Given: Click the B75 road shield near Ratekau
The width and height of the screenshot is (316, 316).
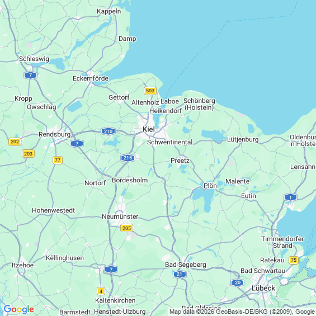Looking at the screenshot, I should (x=294, y=260).
